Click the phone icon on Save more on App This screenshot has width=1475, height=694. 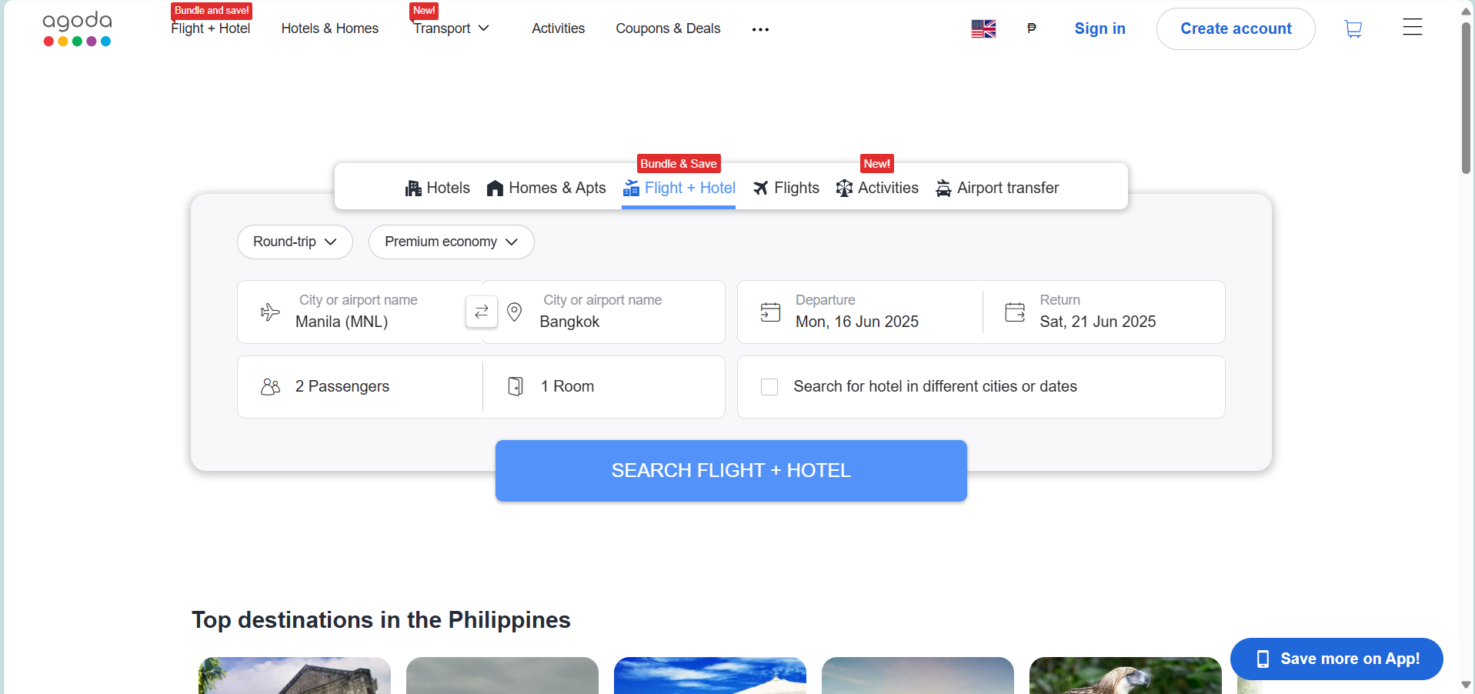pyautogui.click(x=1263, y=659)
